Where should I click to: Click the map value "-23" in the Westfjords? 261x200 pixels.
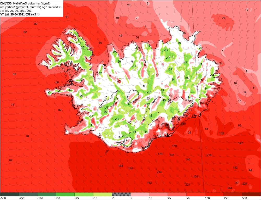(82, 47)
